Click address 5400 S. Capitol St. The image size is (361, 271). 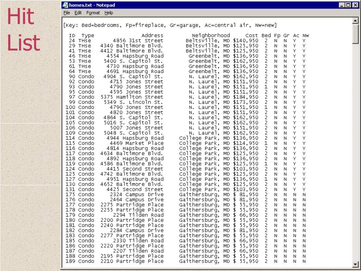pos(133,61)
